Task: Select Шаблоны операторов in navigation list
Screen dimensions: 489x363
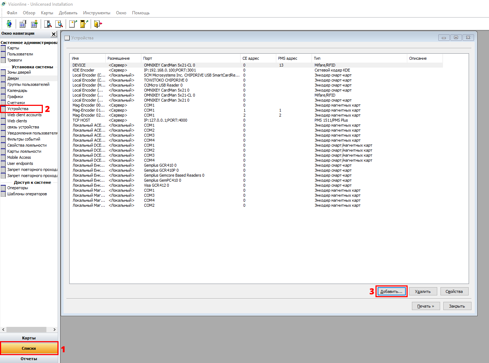Action: pyautogui.click(x=27, y=194)
